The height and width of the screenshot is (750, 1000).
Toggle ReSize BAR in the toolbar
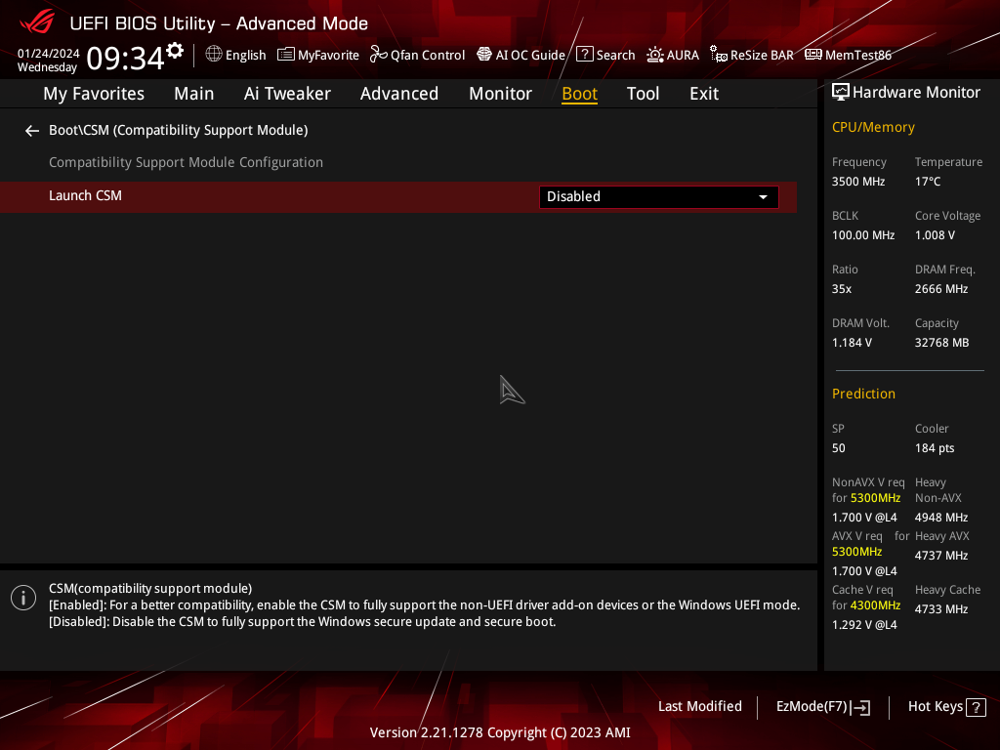pos(751,55)
